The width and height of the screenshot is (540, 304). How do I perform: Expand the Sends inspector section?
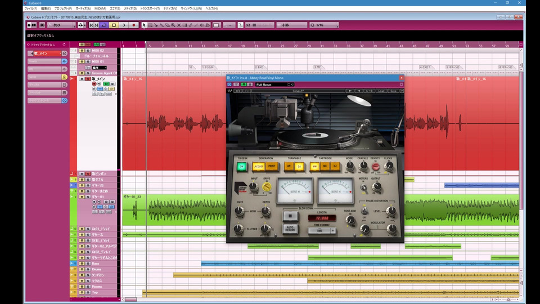point(47,77)
